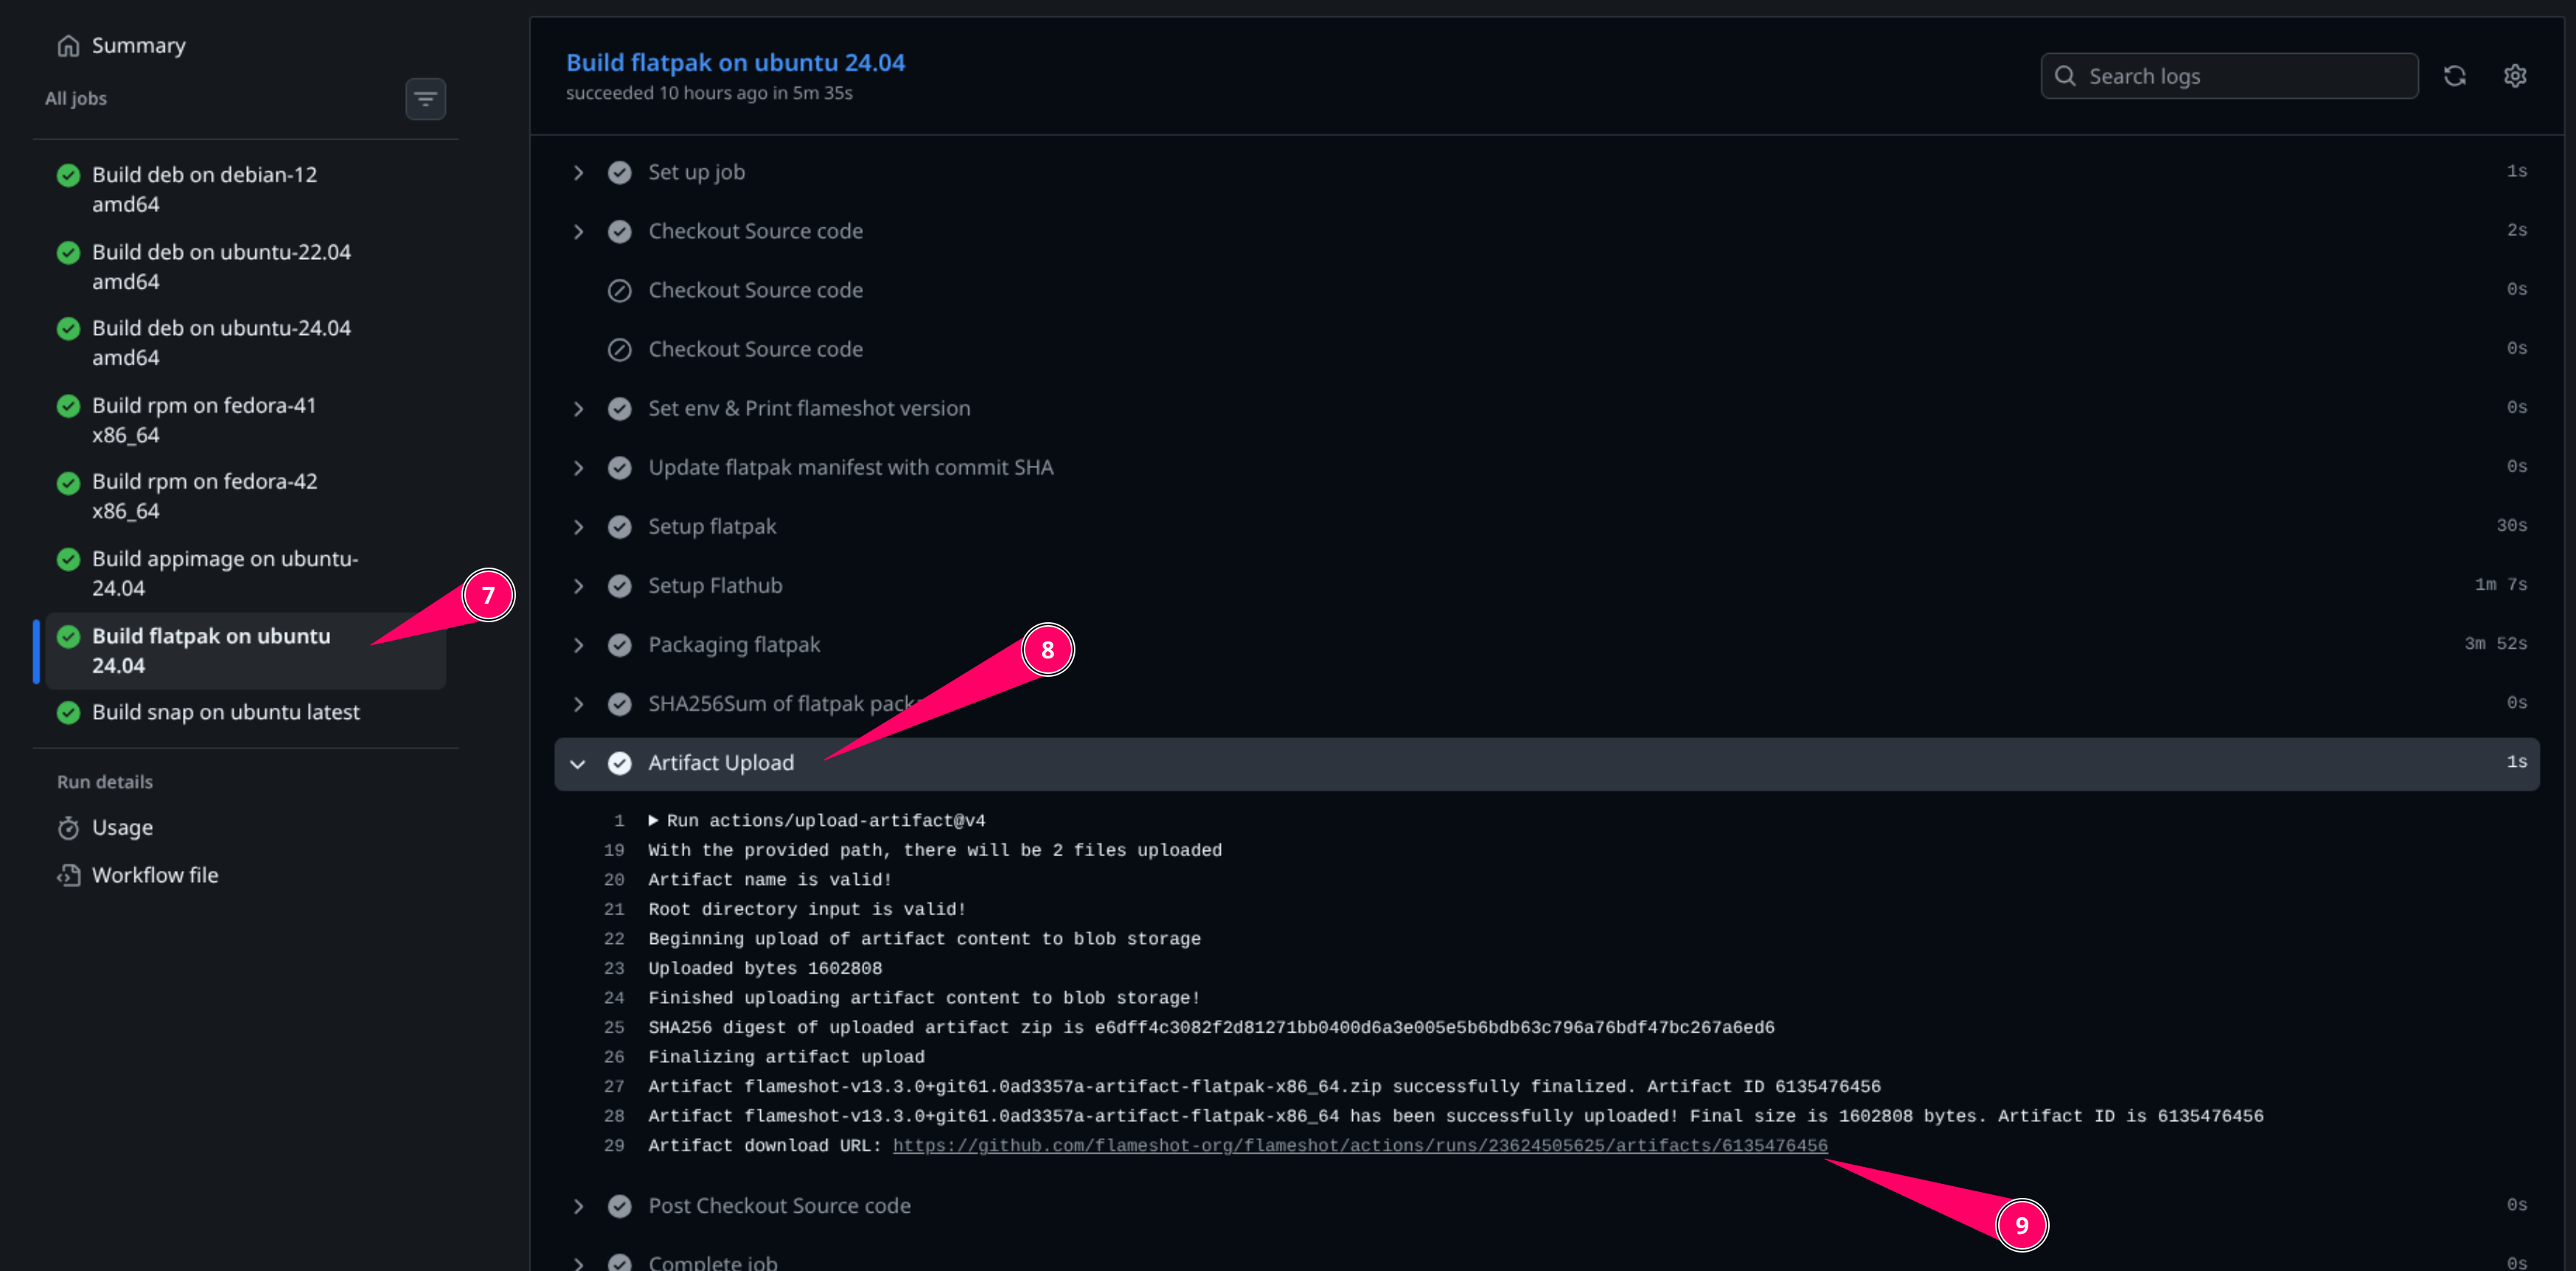Image resolution: width=2576 pixels, height=1271 pixels.
Task: Click the refresh logs icon
Action: (2454, 76)
